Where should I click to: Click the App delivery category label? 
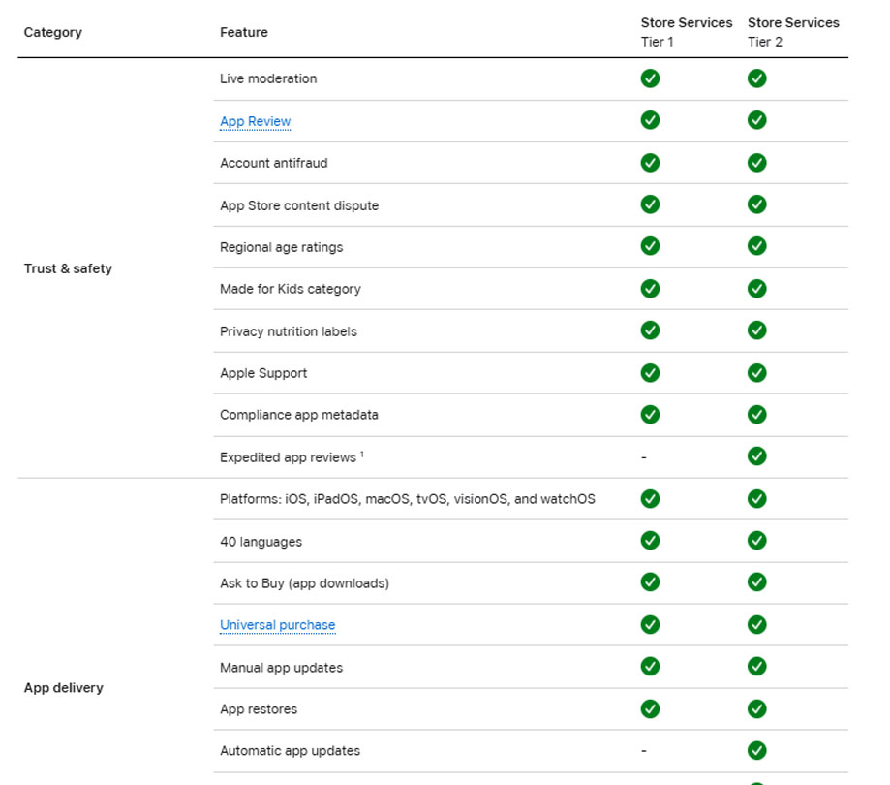pyautogui.click(x=63, y=688)
